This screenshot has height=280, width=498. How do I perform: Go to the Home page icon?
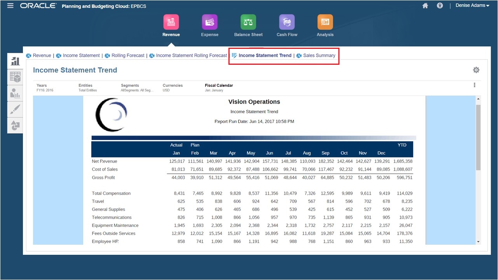[425, 6]
